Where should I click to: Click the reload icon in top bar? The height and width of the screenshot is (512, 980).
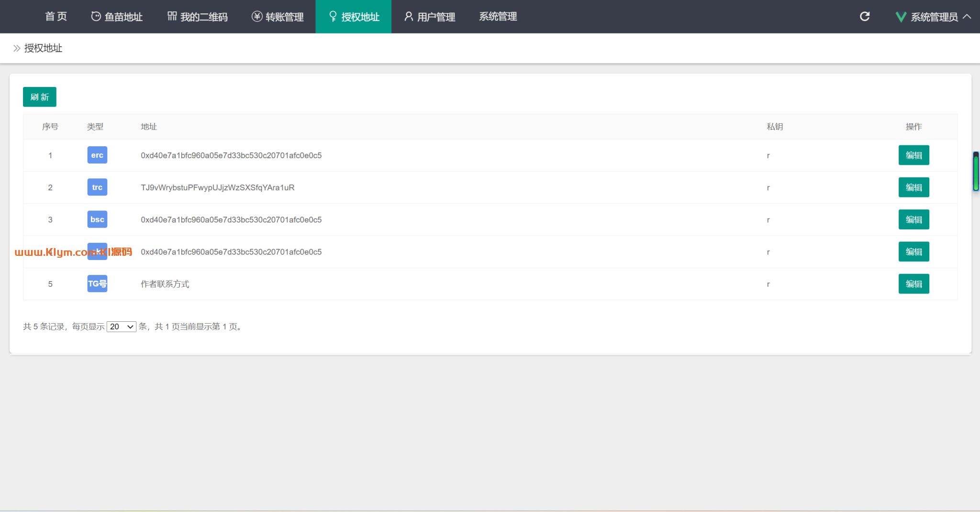[x=864, y=17]
